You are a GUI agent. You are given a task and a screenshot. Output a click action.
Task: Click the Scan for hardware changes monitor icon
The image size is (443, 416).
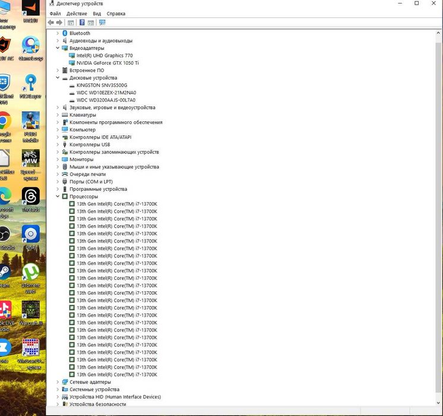tap(102, 23)
